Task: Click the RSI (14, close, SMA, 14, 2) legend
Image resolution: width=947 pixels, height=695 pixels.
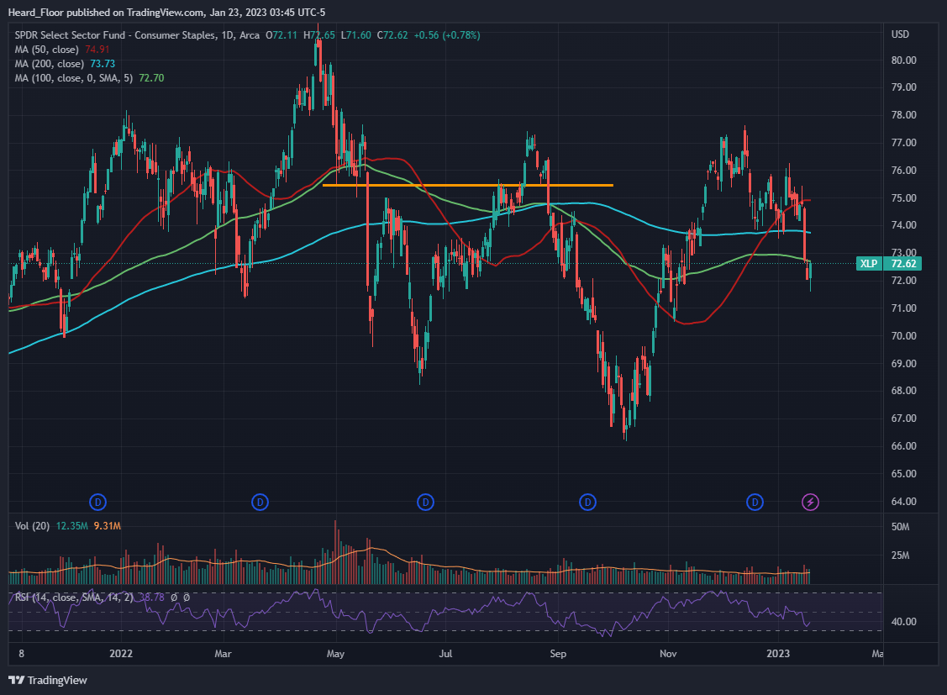Action: coord(74,598)
